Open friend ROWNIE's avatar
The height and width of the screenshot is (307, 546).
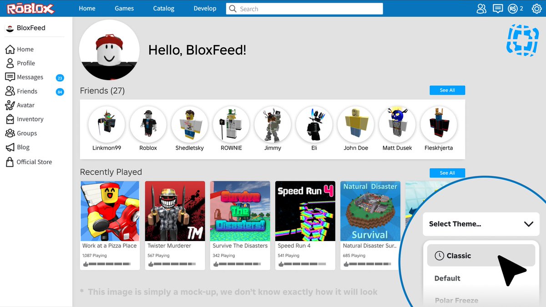(231, 125)
